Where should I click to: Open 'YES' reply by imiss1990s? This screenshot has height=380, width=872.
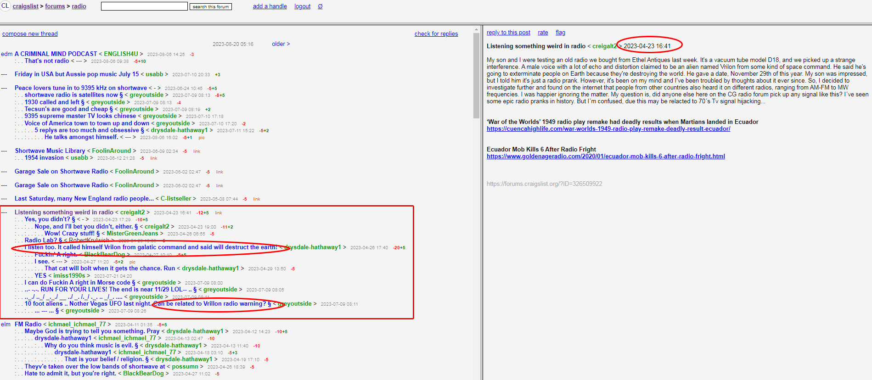40,276
